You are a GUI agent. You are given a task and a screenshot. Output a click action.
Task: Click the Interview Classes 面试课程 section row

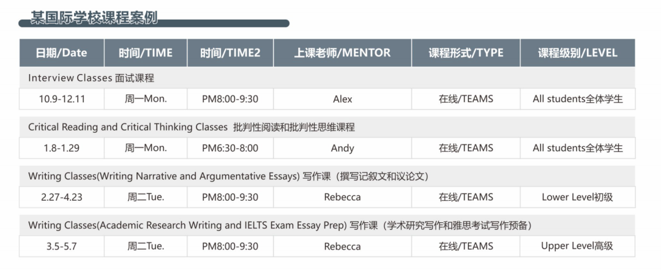[x=327, y=78]
